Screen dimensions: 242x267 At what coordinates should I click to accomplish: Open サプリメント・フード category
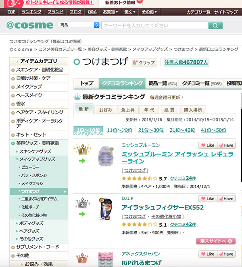[x=39, y=247]
